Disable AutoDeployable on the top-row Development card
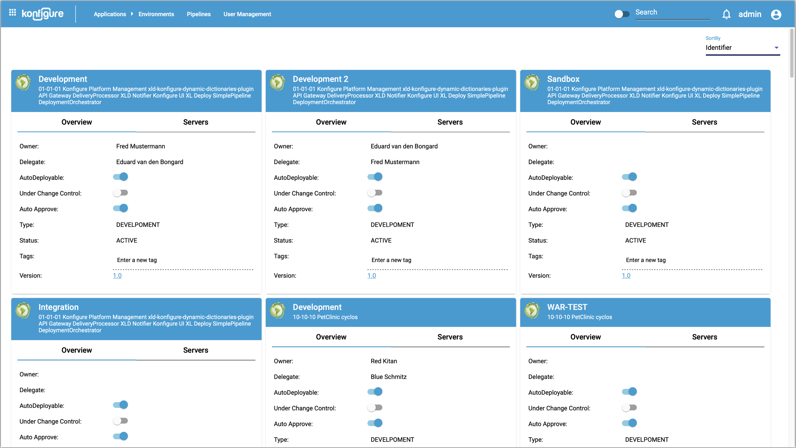Image resolution: width=796 pixels, height=448 pixels. point(120,177)
